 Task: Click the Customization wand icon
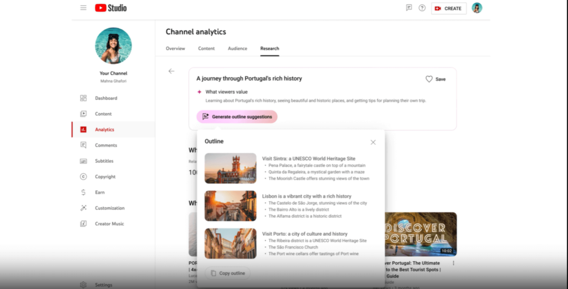83,208
